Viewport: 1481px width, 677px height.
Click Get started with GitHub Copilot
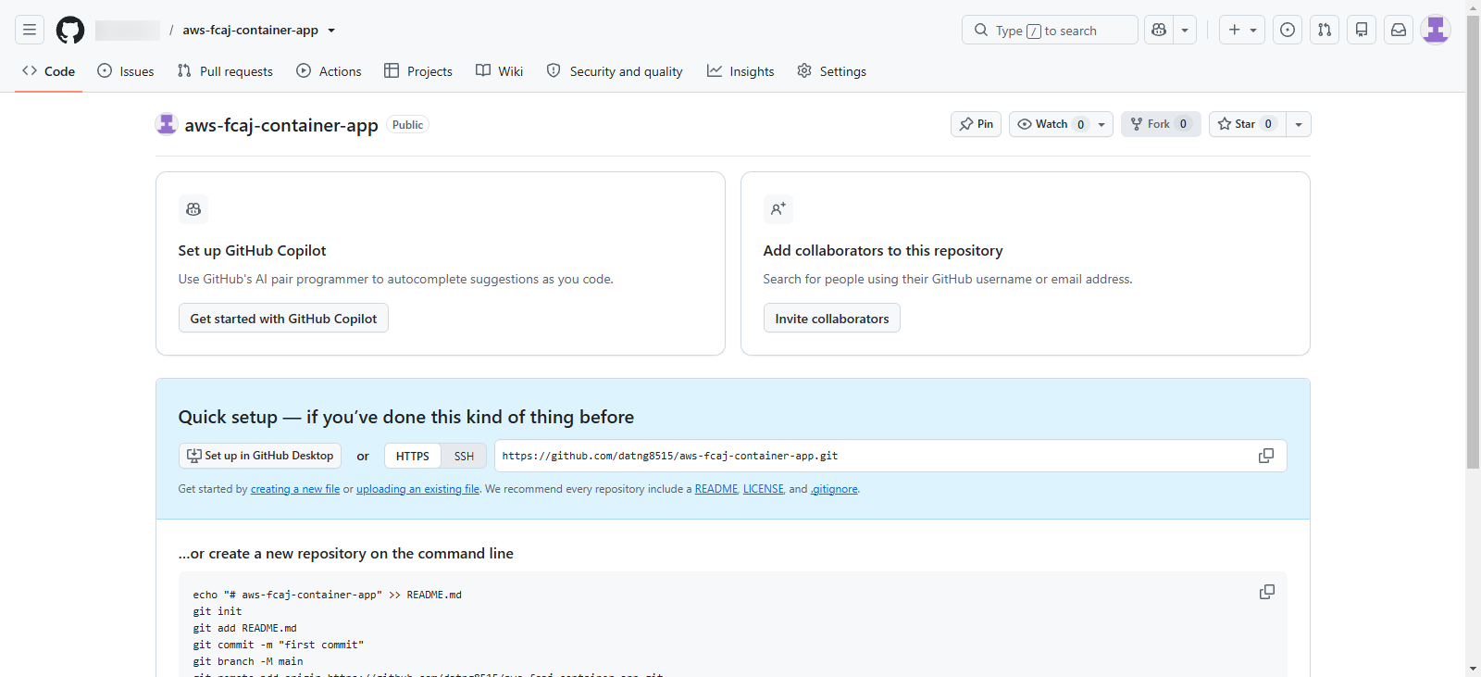coord(283,319)
